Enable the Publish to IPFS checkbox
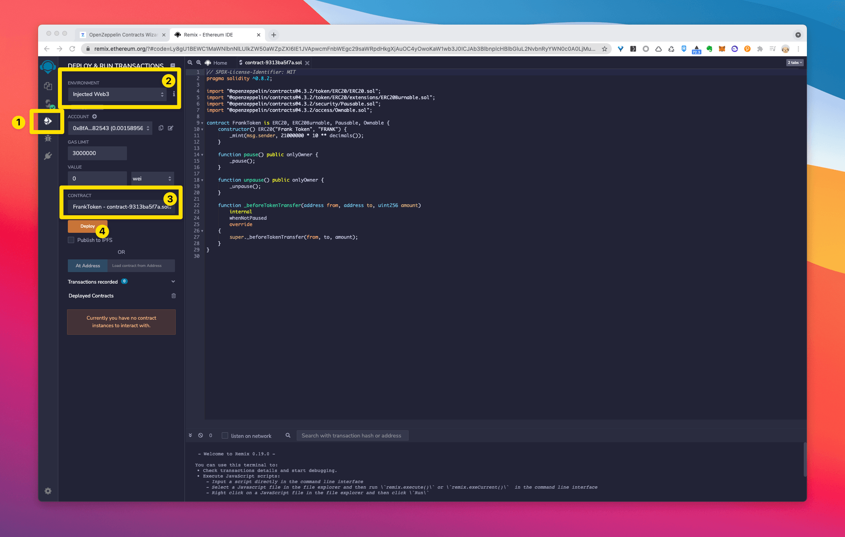Screen dimensions: 845x537 pyautogui.click(x=71, y=240)
